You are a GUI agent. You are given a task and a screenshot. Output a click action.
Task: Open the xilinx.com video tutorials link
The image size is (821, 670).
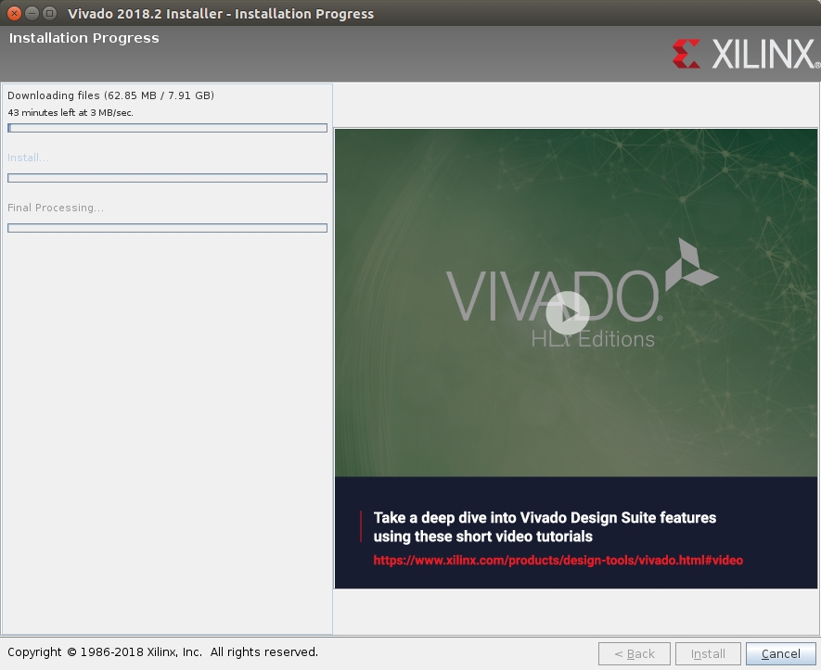558,560
